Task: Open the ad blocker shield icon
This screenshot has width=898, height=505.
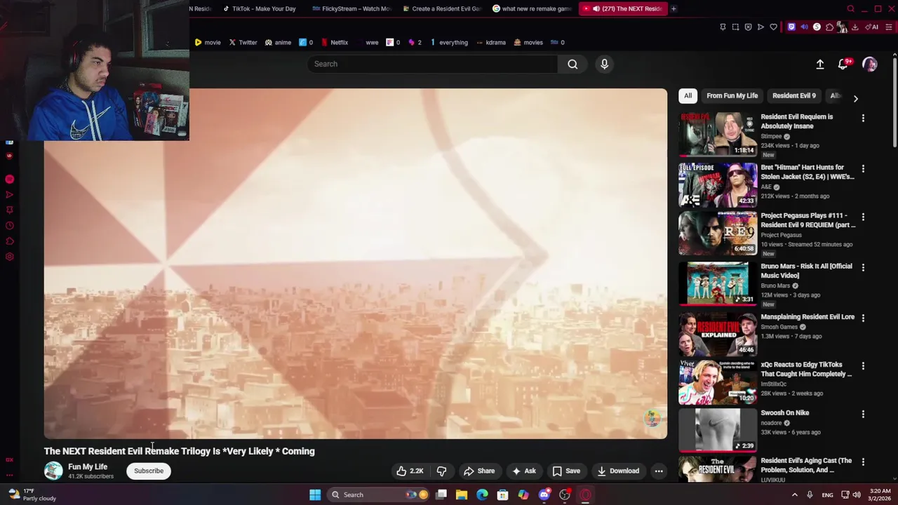Action: tap(748, 27)
